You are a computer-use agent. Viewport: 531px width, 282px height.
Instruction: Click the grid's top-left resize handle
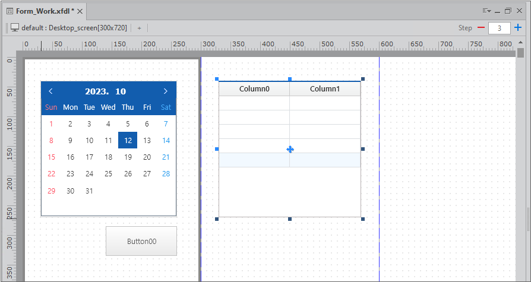pyautogui.click(x=217, y=79)
